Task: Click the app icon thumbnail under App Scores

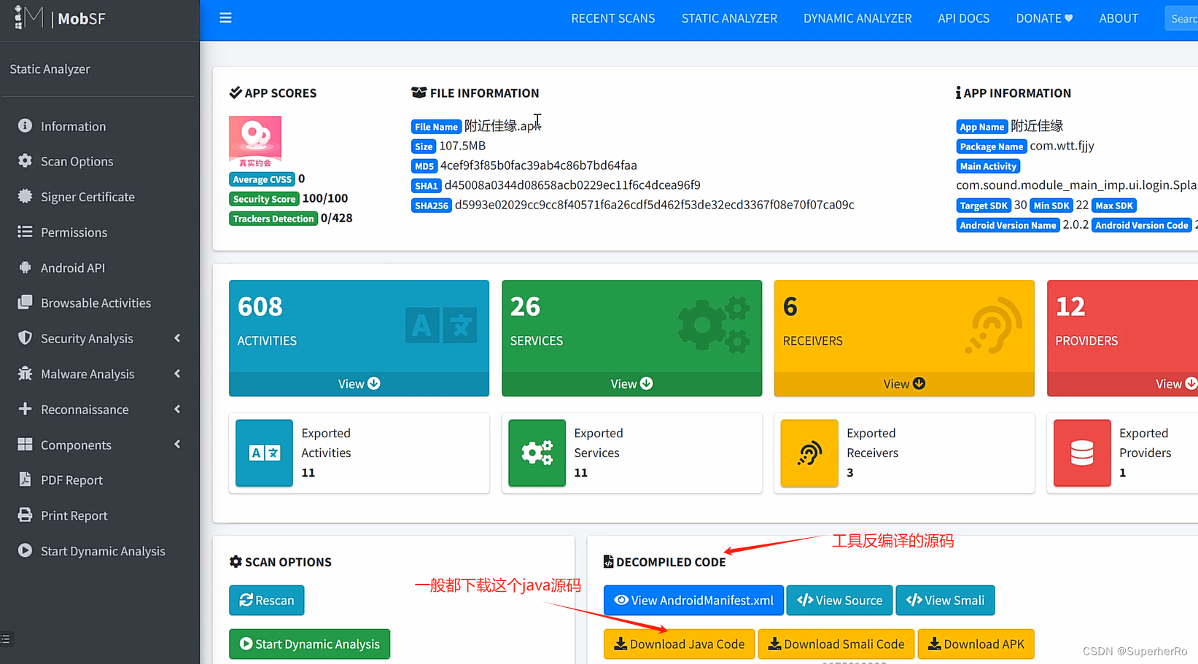Action: pyautogui.click(x=255, y=142)
